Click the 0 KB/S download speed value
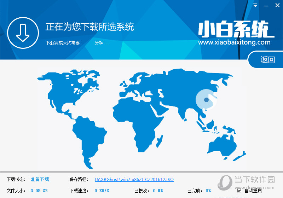This screenshot has width=283, height=198. pyautogui.click(x=102, y=191)
